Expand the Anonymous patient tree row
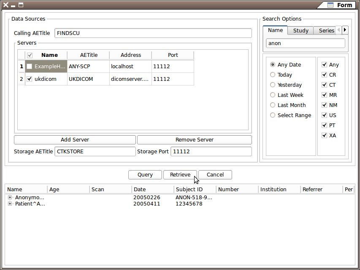The width and height of the screenshot is (360, 270). (x=10, y=197)
